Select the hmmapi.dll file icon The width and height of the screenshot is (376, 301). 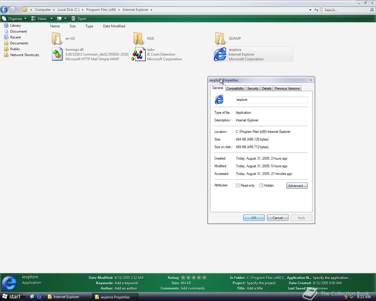coord(57,54)
